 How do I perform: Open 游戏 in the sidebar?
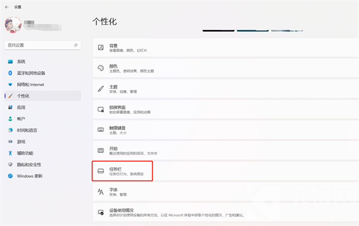(x=43, y=141)
